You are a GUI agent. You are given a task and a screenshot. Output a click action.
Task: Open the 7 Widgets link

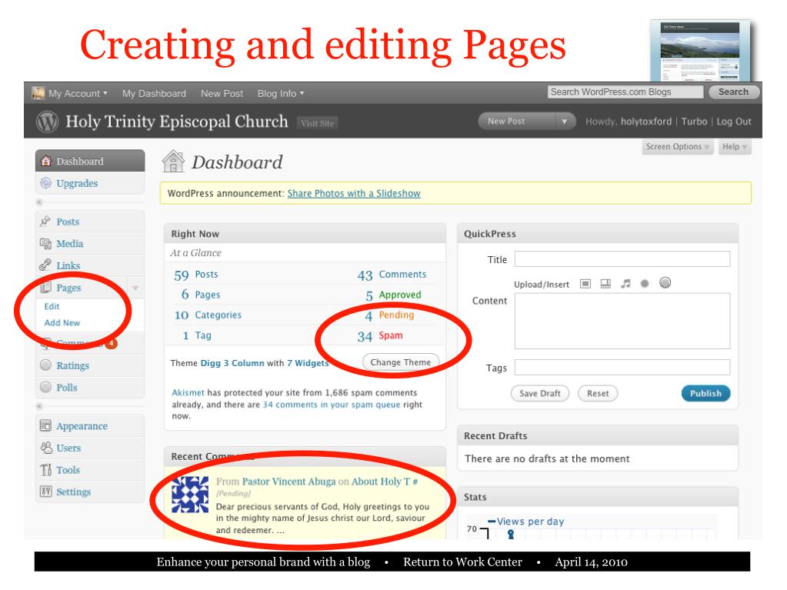(308, 363)
